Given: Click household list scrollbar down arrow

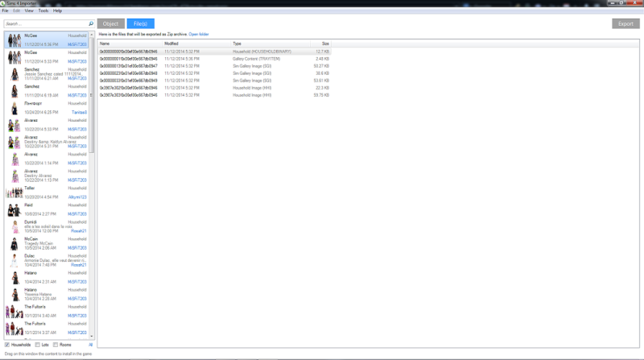Looking at the screenshot, I should [91, 336].
